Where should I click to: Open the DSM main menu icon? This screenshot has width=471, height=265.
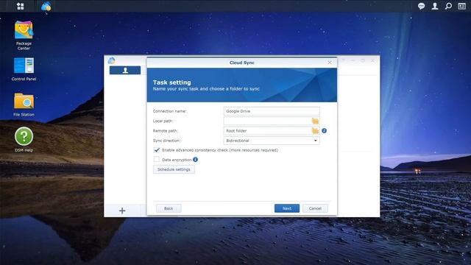tap(20, 6)
